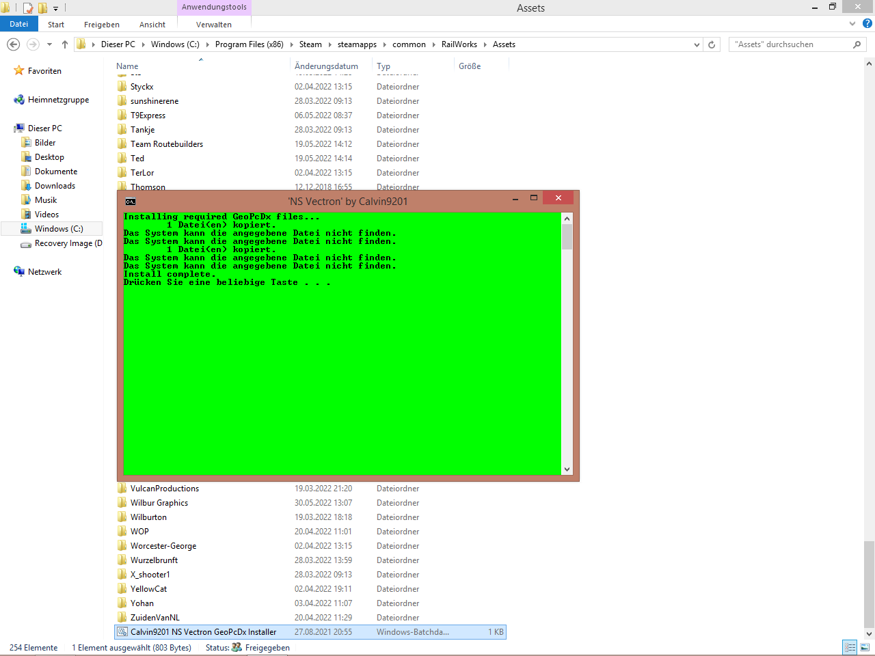This screenshot has height=656, width=875.
Task: Click the steamapps breadcrumb in address bar
Action: click(x=357, y=44)
